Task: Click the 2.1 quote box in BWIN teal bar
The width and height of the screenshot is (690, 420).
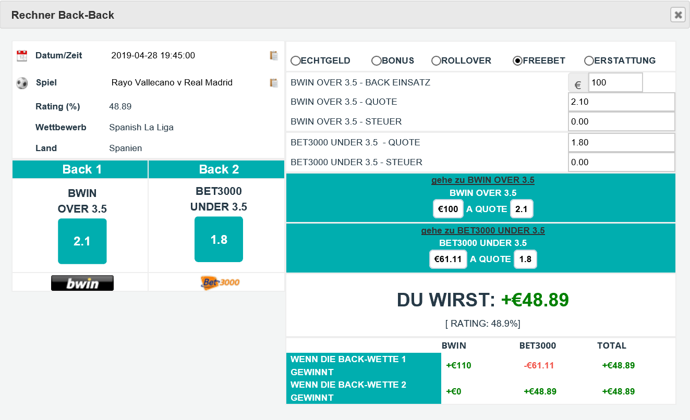Action: (x=522, y=209)
